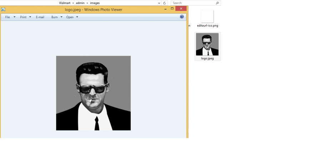Click the E-mail button
Screen dimensions: 324x150
point(40,17)
